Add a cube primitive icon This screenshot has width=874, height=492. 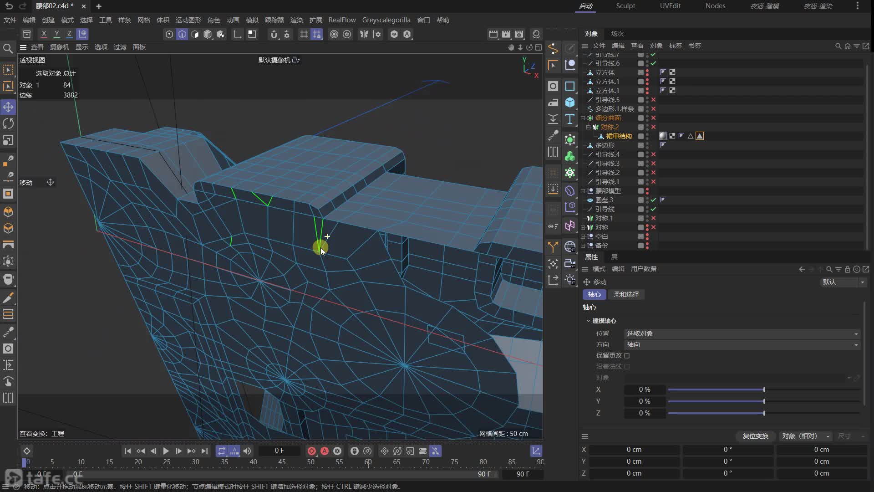coord(570,102)
